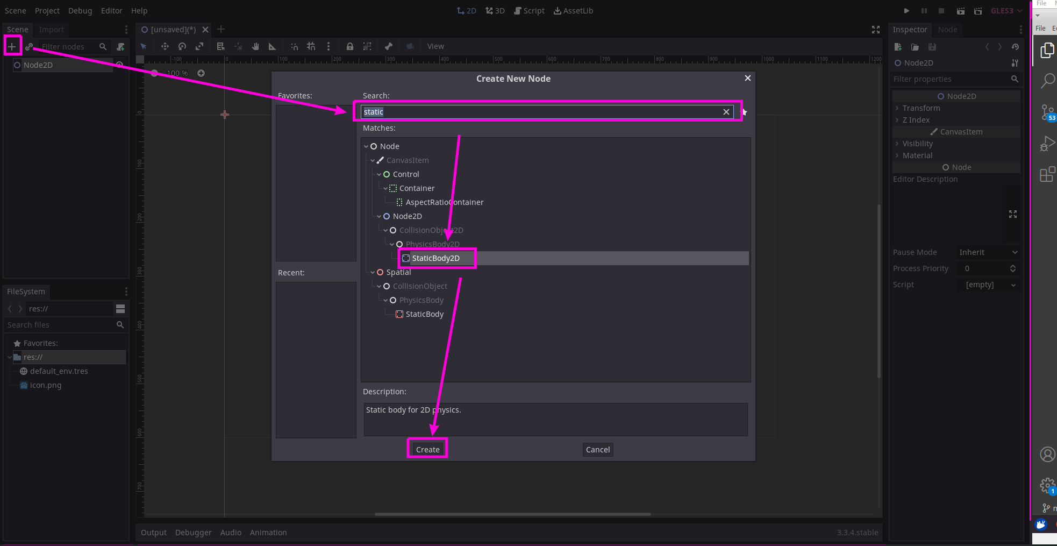This screenshot has width=1057, height=546.
Task: Toggle smart snap icon in toolbar
Action: tap(294, 46)
